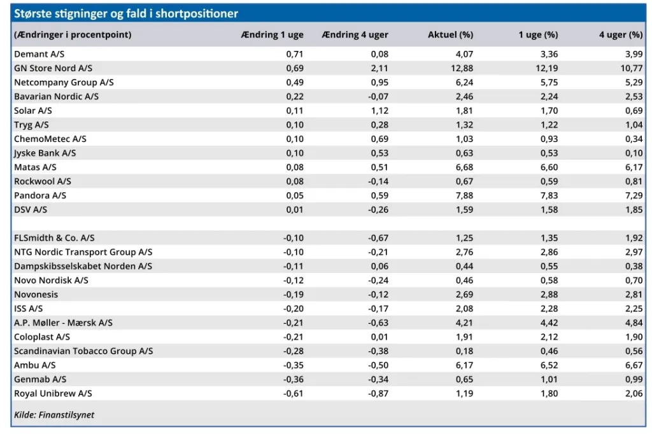This screenshot has width=652, height=434.
Task: Click the '1 uge (%)' column header
Action: (538, 35)
